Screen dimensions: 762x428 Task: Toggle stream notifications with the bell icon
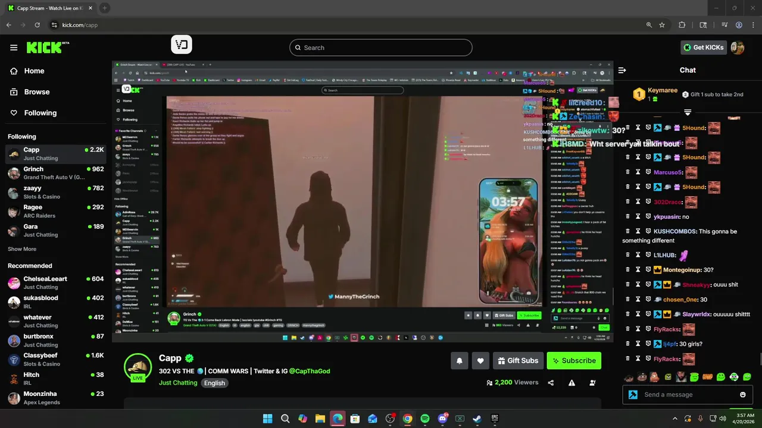(459, 361)
